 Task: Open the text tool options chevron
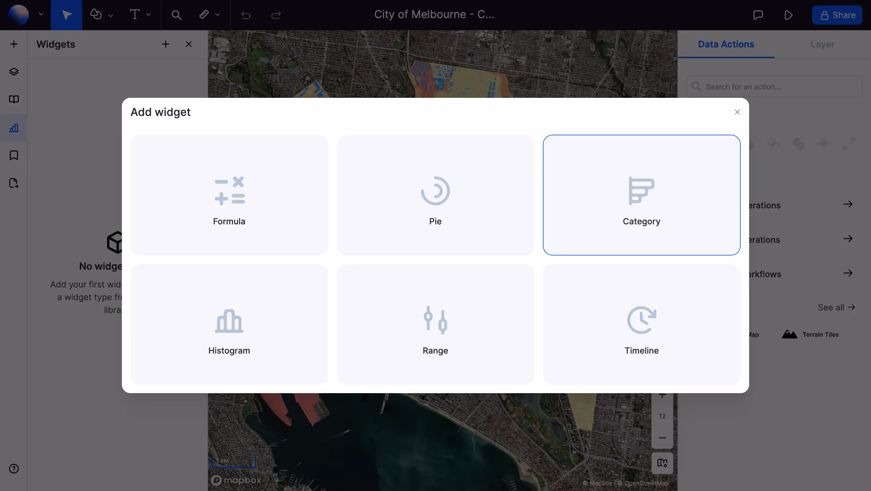point(149,15)
